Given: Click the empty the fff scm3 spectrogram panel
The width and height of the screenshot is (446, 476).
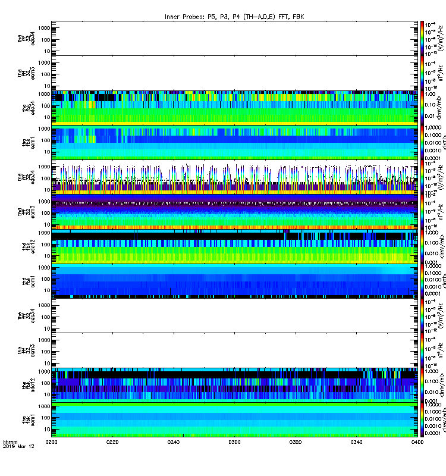Looking at the screenshot, I should (234, 350).
